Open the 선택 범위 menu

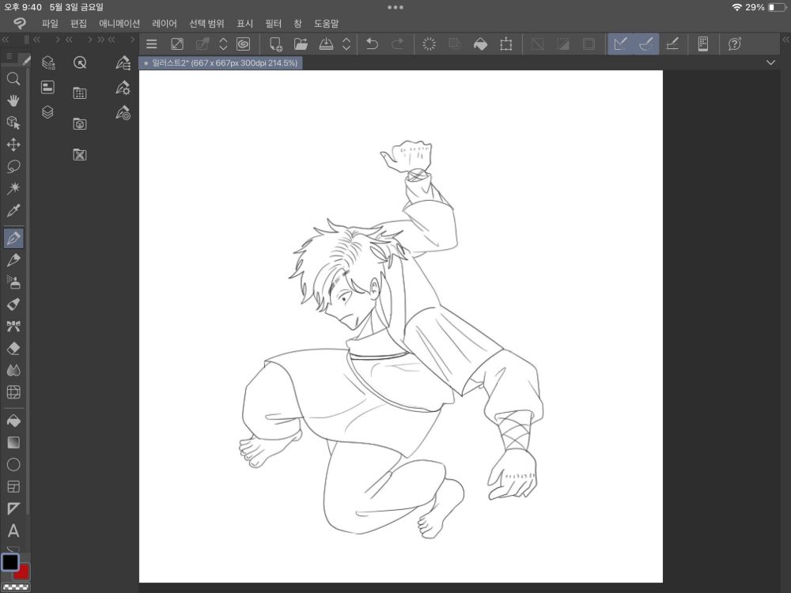[x=206, y=23]
